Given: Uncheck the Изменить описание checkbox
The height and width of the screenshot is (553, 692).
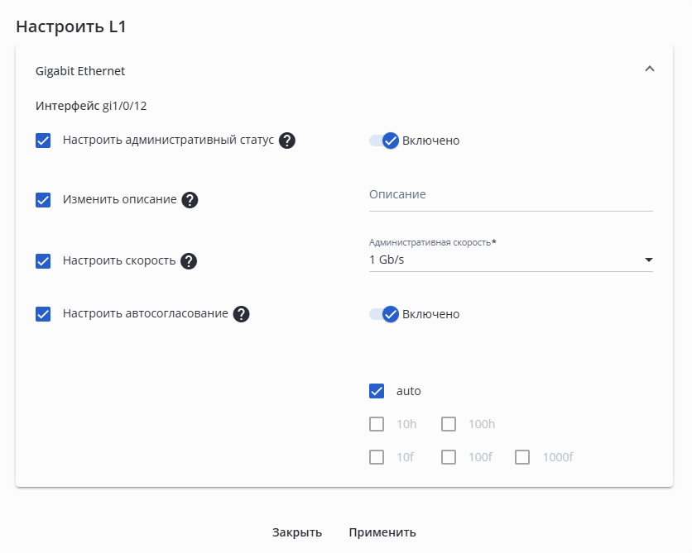Looking at the screenshot, I should [x=44, y=200].
